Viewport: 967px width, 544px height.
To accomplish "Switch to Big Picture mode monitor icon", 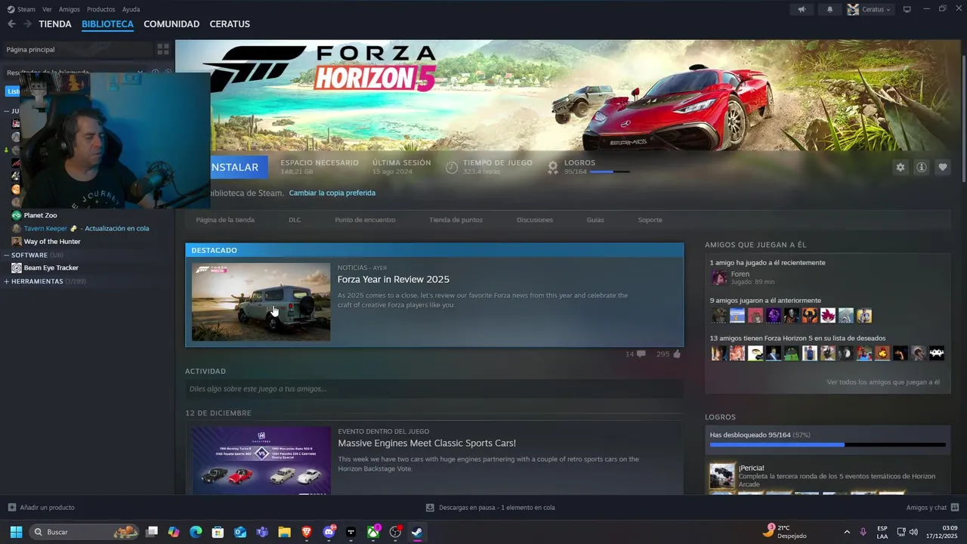I will [x=907, y=10].
